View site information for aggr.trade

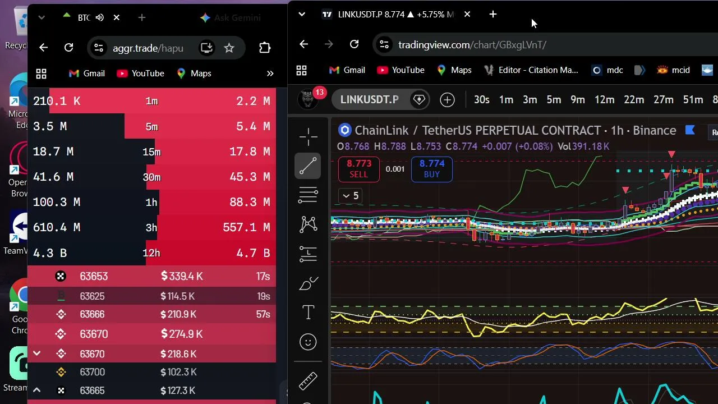click(x=98, y=48)
